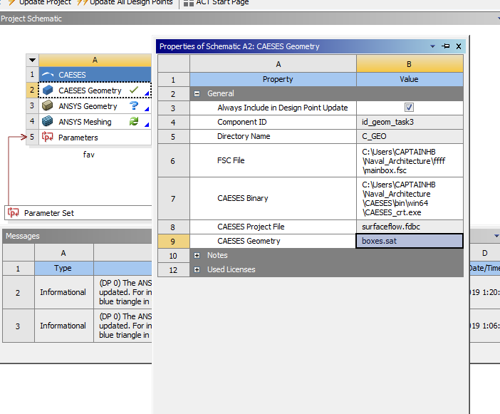Edit the CAESES Geometry value boxes.sat
This screenshot has height=414, width=500.
tap(409, 241)
